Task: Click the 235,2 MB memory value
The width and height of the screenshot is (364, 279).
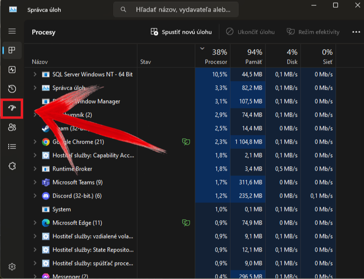Action: 251,196
